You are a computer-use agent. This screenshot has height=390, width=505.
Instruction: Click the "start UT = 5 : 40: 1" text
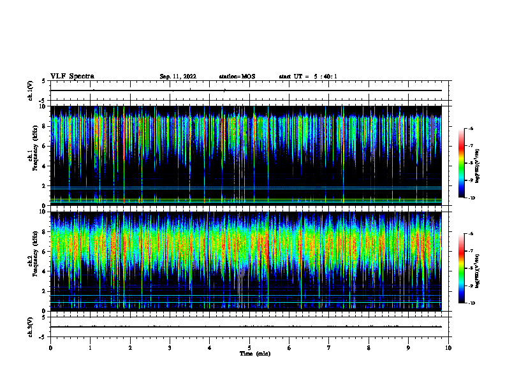308,76
